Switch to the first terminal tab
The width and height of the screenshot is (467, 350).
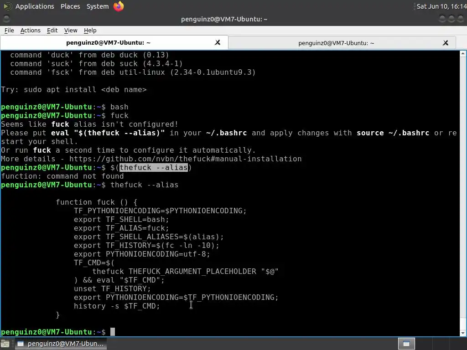pos(108,42)
